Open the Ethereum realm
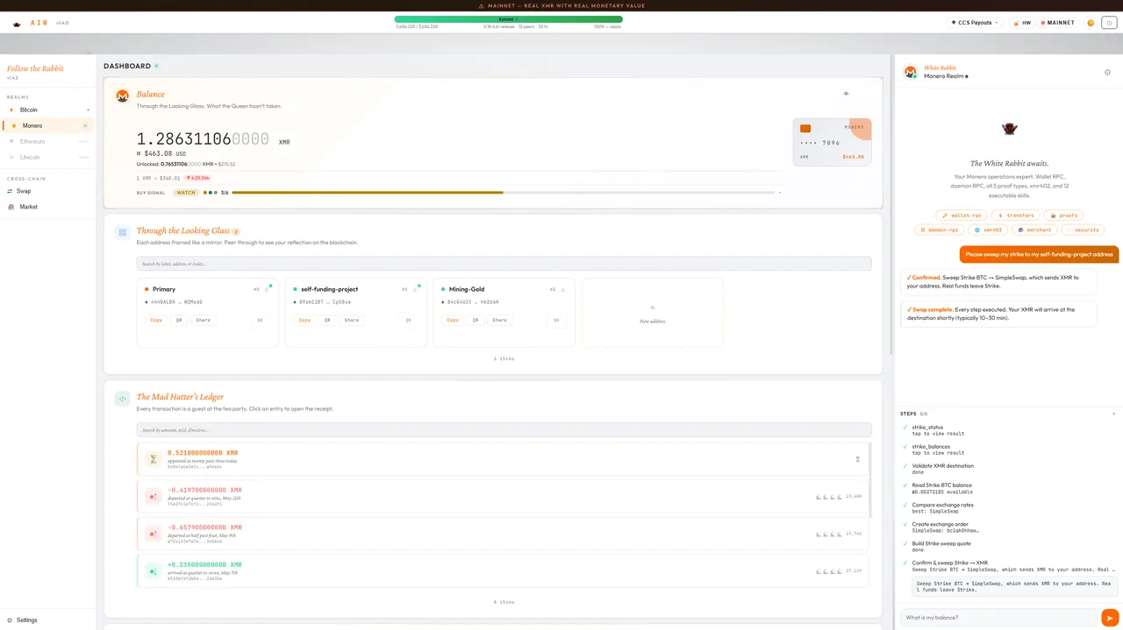The image size is (1123, 630). (48, 141)
